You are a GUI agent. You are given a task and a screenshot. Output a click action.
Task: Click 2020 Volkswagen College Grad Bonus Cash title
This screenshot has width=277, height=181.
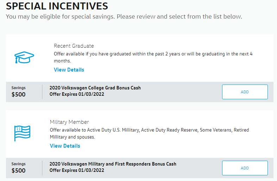tap(95, 88)
